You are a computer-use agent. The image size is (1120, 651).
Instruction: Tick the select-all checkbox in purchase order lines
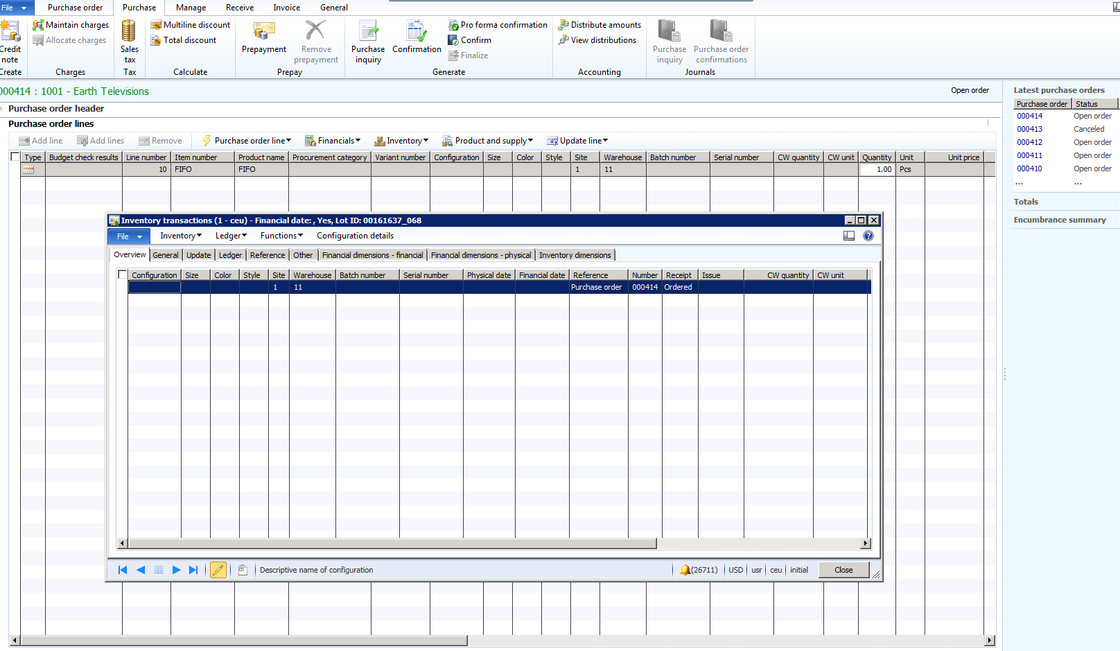(x=15, y=157)
